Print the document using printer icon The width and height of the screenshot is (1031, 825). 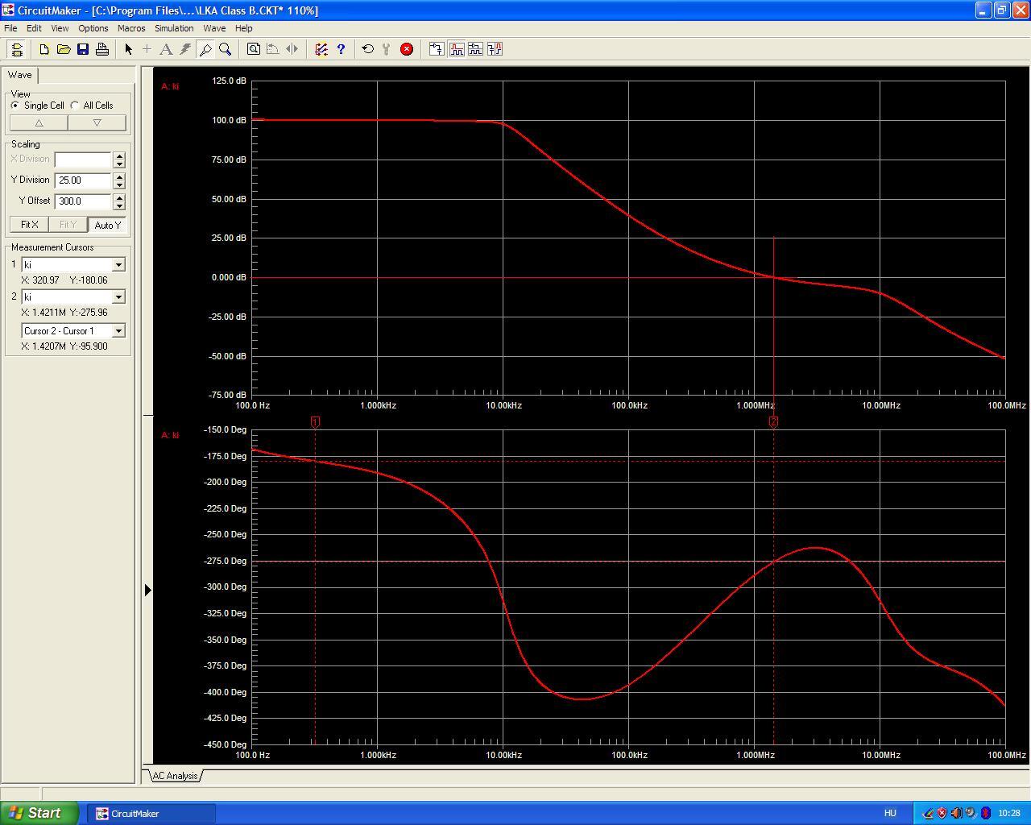[x=102, y=49]
